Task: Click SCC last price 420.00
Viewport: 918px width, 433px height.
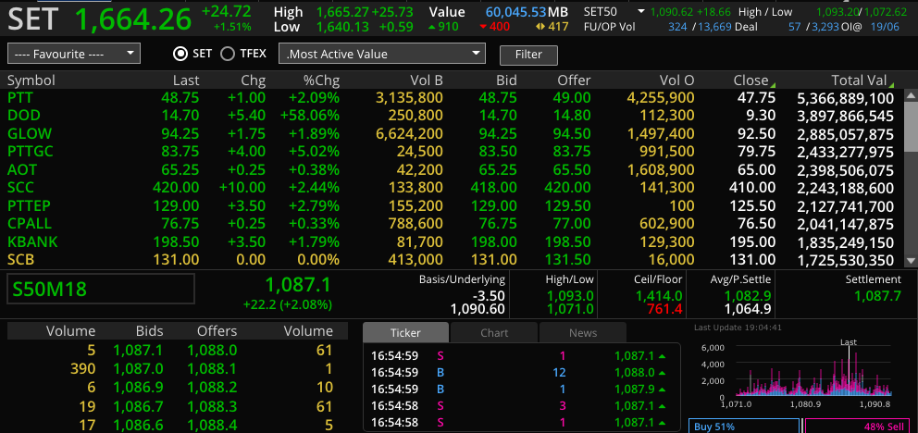Action: [x=176, y=189]
